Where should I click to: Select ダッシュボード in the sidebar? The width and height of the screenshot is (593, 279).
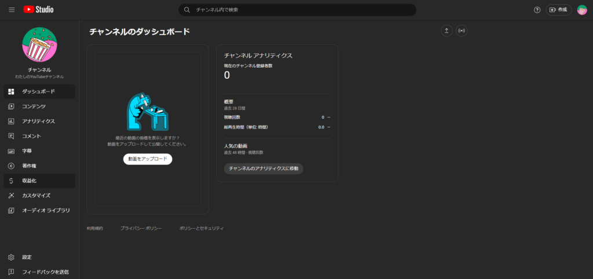click(38, 91)
